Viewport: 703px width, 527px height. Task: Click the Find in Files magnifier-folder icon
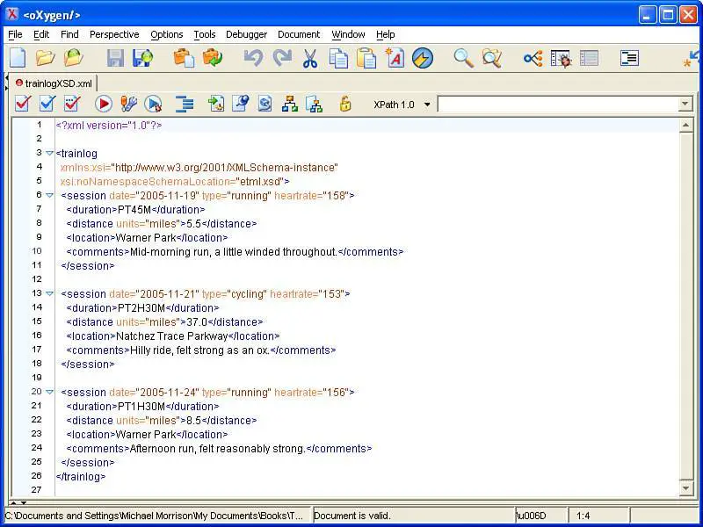492,58
